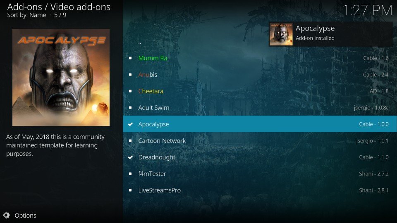This screenshot has width=397, height=223.
Task: Click the large Apocalypse cover artwork
Action: 61,77
